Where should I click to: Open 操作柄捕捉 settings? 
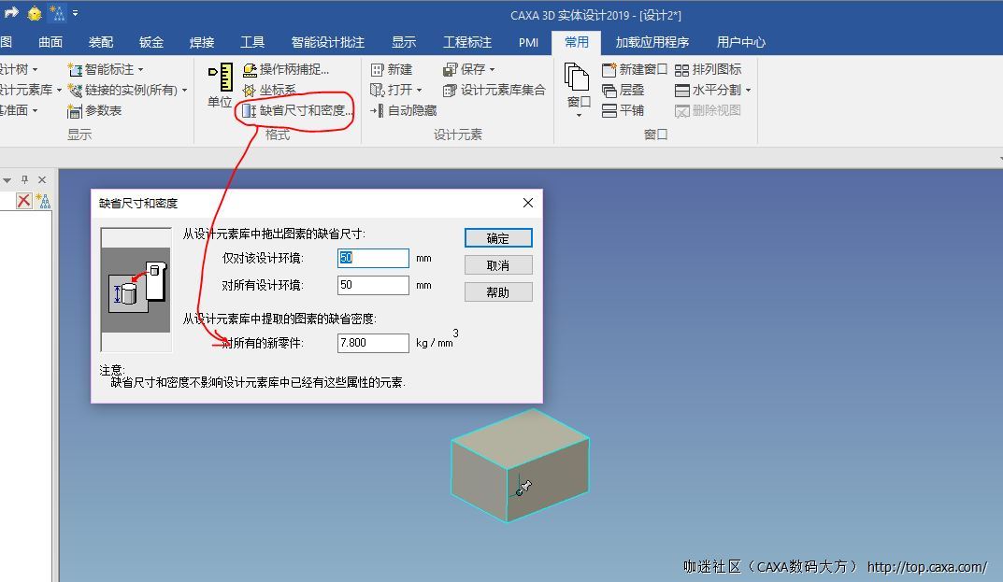(286, 70)
